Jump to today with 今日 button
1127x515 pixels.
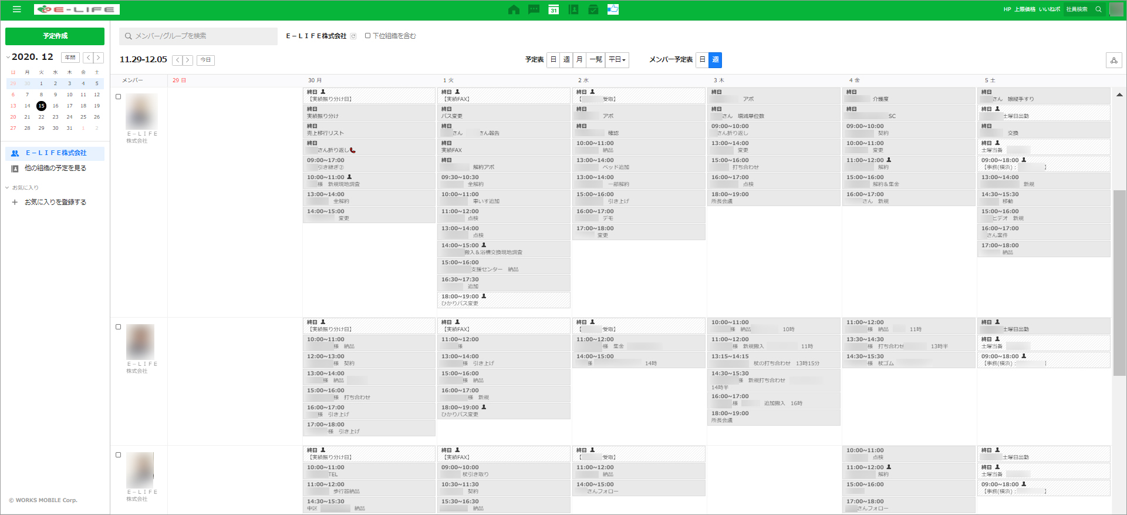coord(205,60)
